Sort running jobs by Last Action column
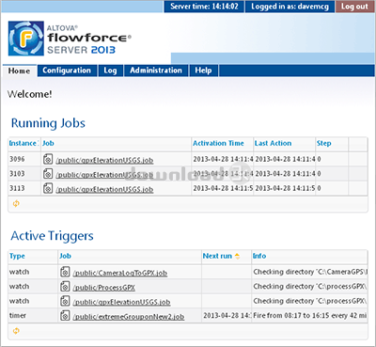The image size is (376, 347). (273, 143)
